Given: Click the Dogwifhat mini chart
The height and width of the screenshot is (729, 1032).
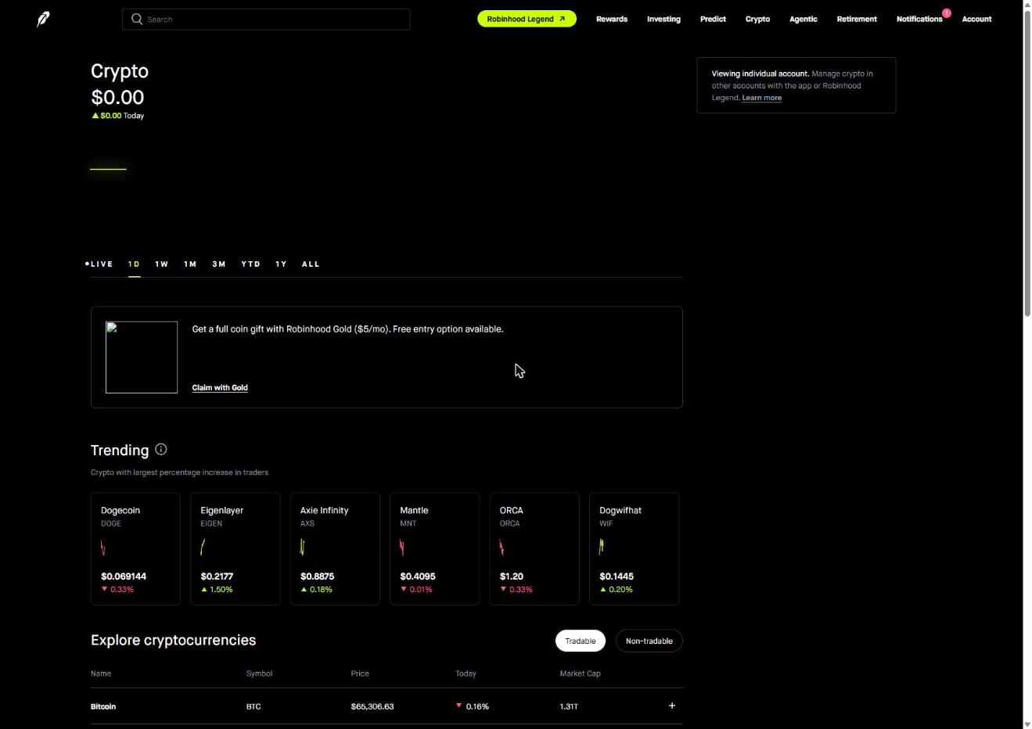Looking at the screenshot, I should pos(602,547).
